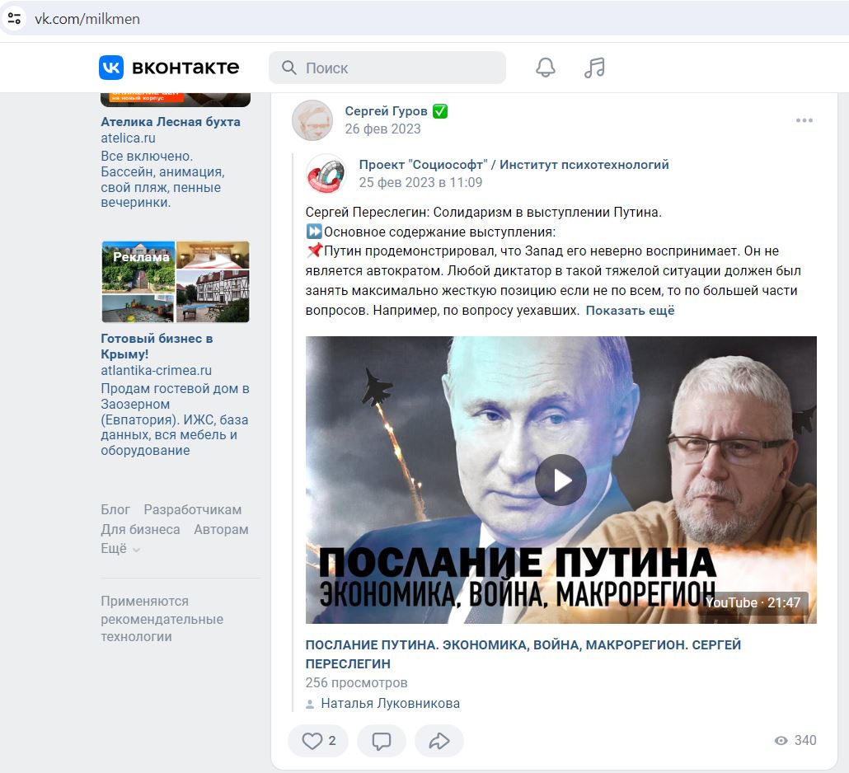Screen dimensions: 849x773
Task: Open the "Готовый бизнес в Крыму!" ad thumbnail
Action: (176, 282)
